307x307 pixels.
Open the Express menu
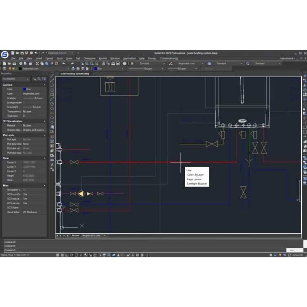click(152, 58)
